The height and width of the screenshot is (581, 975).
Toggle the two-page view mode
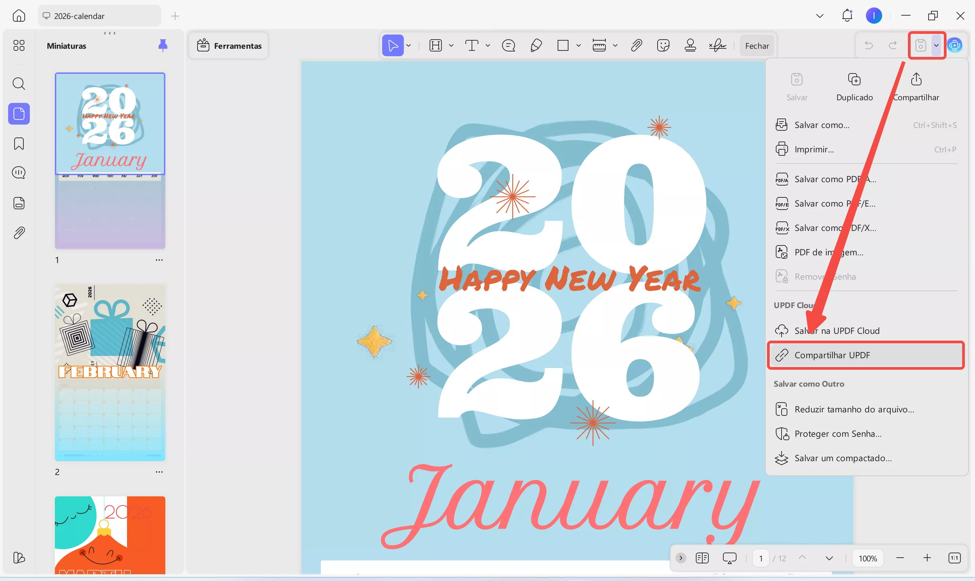[702, 558]
